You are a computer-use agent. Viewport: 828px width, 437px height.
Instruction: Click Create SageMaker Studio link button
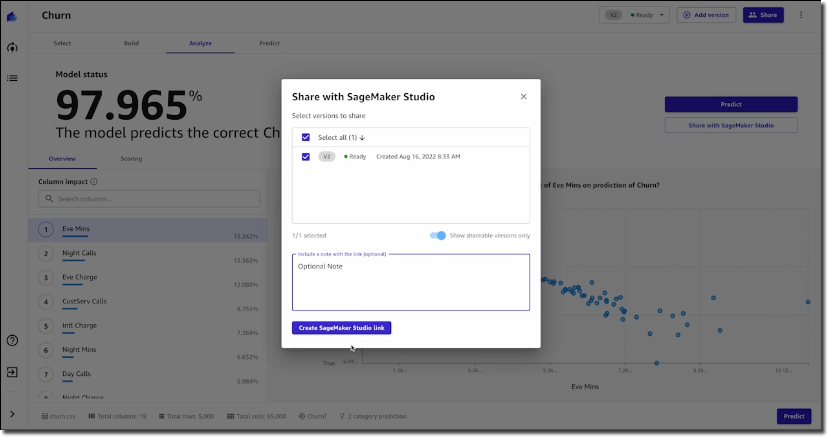pos(341,328)
